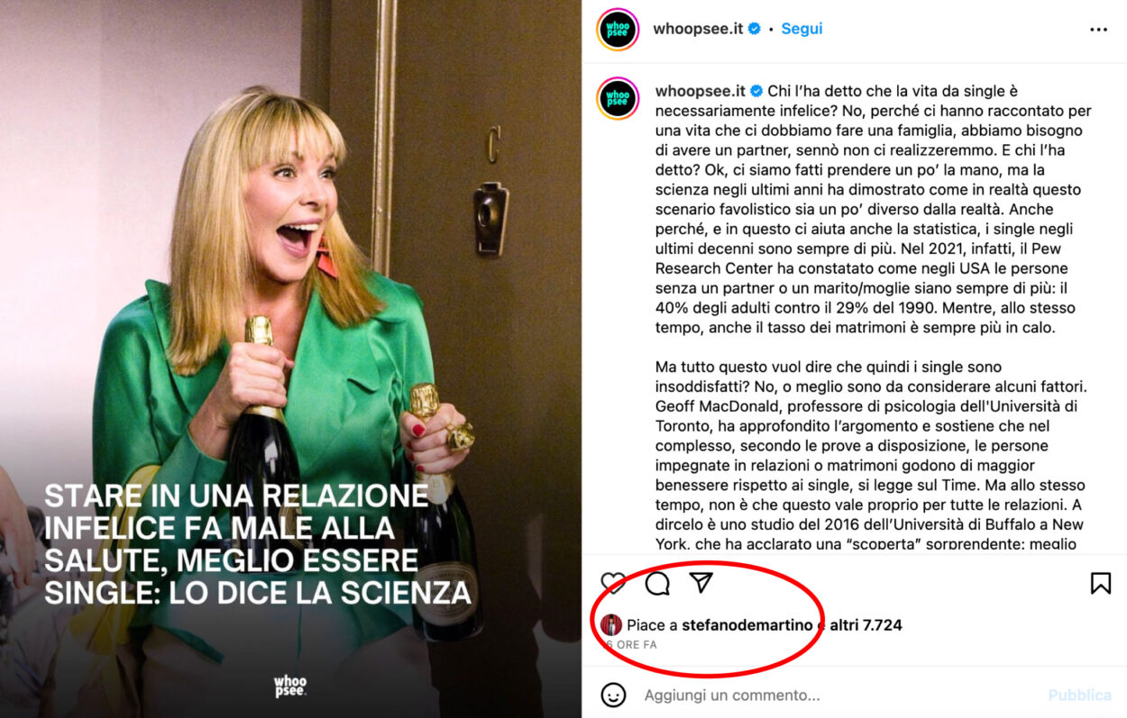This screenshot has height=718, width=1127.
Task: Click the post timestamp ORE FA
Action: [629, 645]
